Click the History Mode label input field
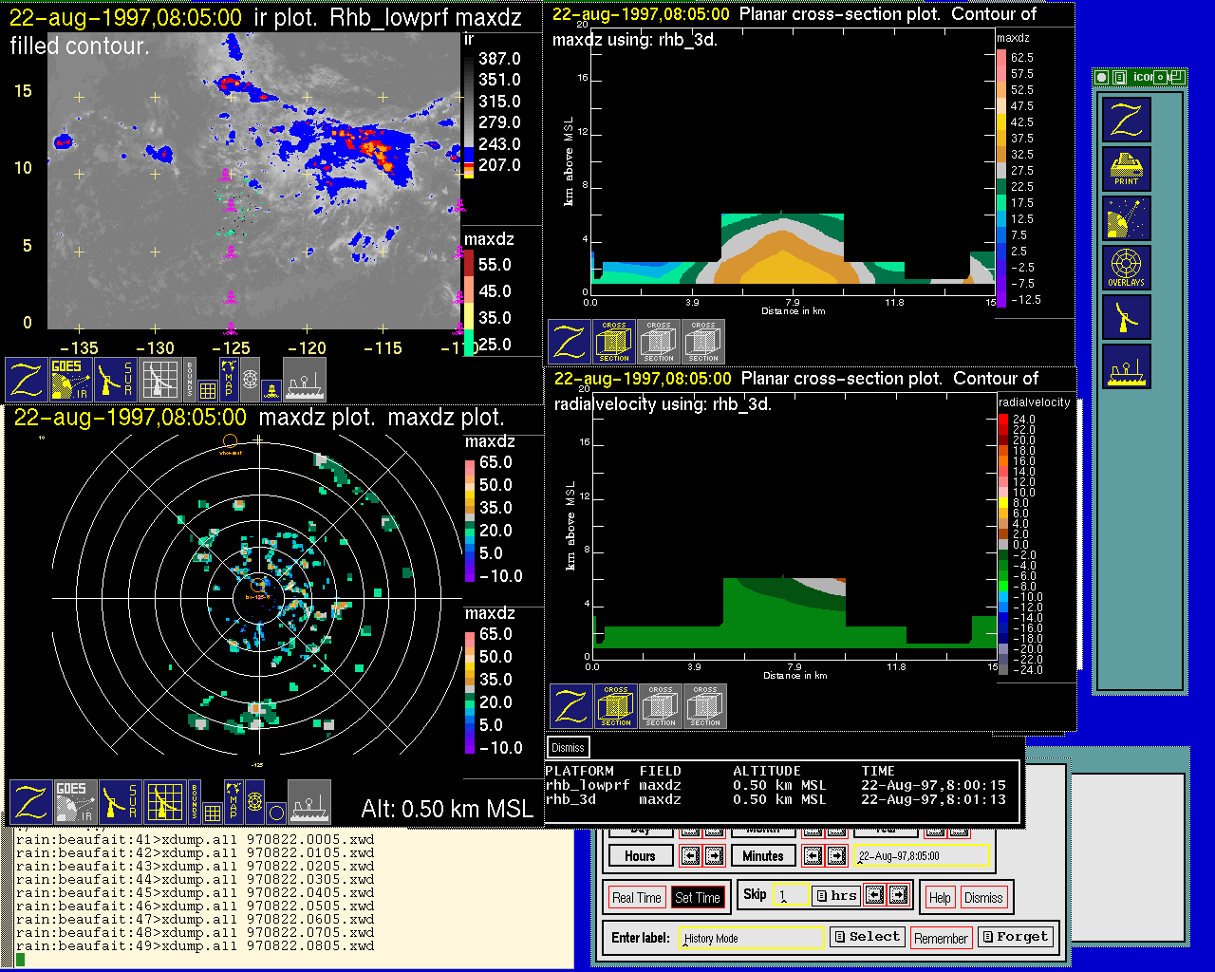This screenshot has height=972, width=1215. click(x=753, y=938)
